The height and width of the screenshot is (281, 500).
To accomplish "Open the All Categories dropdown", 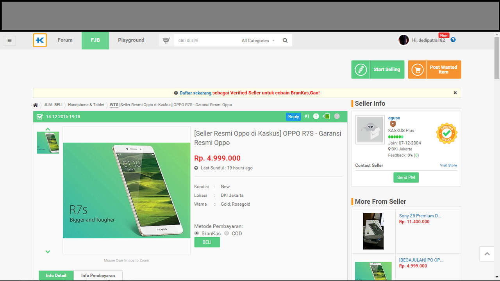I will coord(258,41).
